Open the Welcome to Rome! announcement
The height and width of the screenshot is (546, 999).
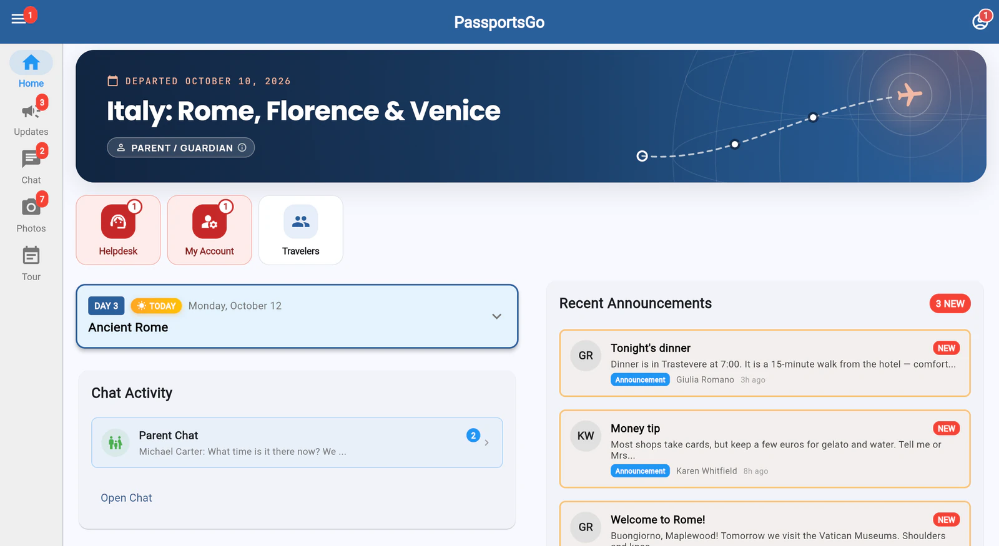point(765,524)
